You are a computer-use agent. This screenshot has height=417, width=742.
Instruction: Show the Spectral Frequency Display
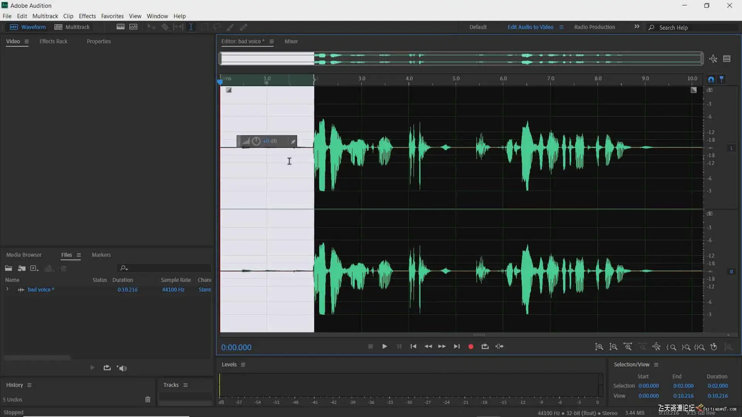tap(121, 27)
